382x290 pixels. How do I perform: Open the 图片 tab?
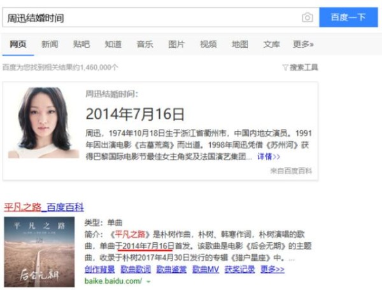[x=176, y=45]
